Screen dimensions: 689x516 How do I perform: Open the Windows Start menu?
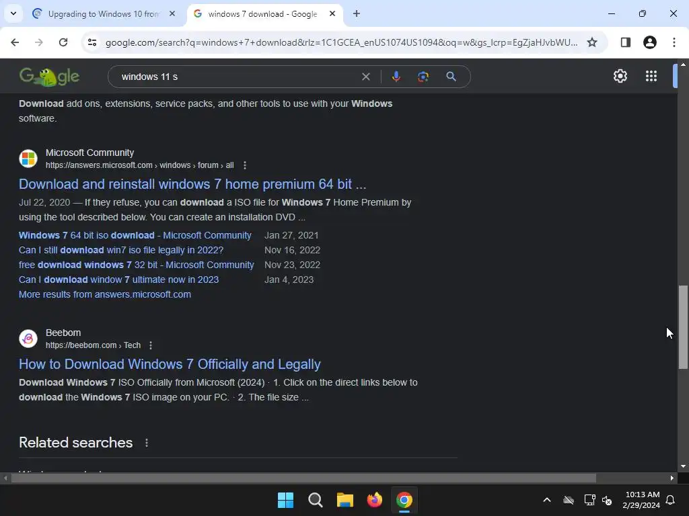point(285,500)
